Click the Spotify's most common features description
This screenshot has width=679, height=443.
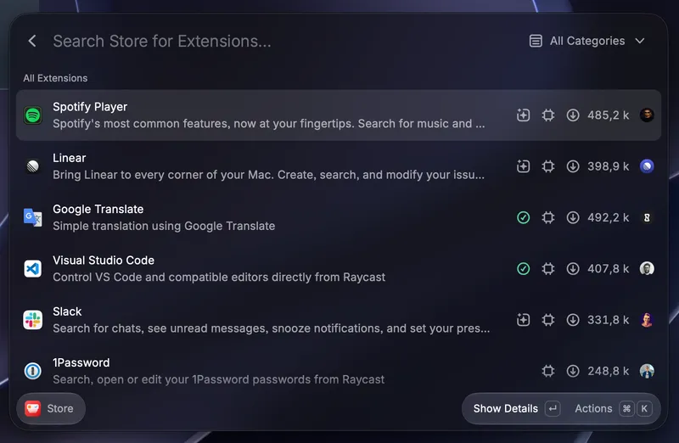(269, 124)
